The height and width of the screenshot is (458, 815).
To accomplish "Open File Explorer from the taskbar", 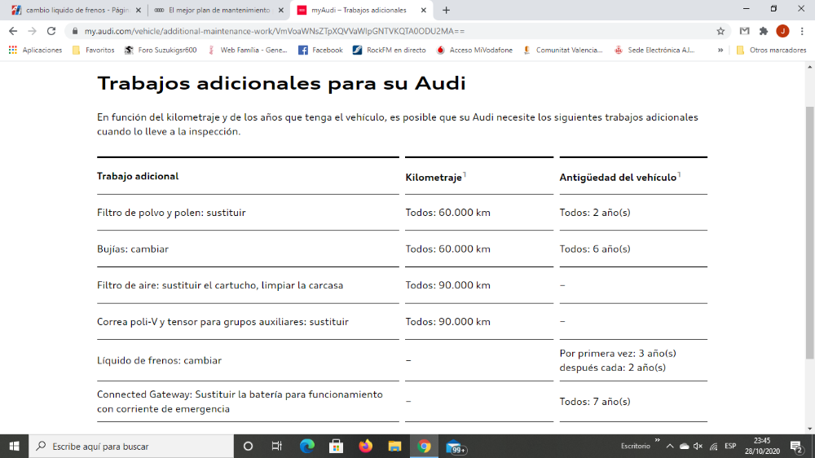I will coord(394,446).
